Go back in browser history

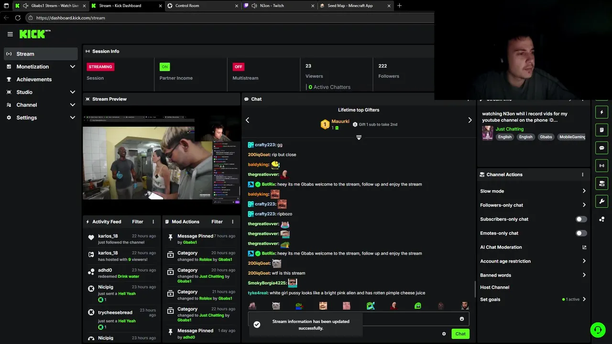coord(6,18)
